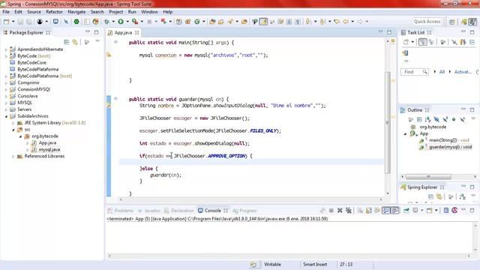Image resolution: width=480 pixels, height=270 pixels.
Task: Toggle Show Console on Standard Error change
Action: (395, 210)
